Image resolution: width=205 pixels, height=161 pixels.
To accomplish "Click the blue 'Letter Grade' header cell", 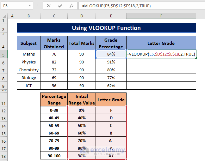I will tap(161, 43).
